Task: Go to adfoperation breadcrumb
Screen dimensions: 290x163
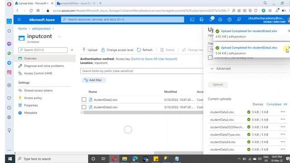Action: (x=41, y=29)
